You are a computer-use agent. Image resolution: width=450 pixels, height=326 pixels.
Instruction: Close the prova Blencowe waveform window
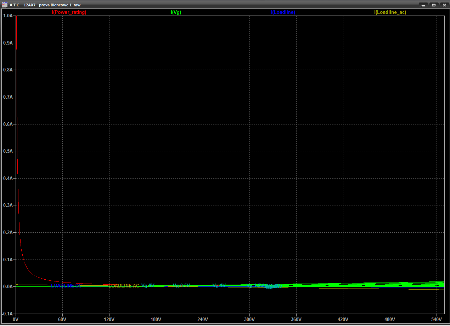click(x=444, y=5)
